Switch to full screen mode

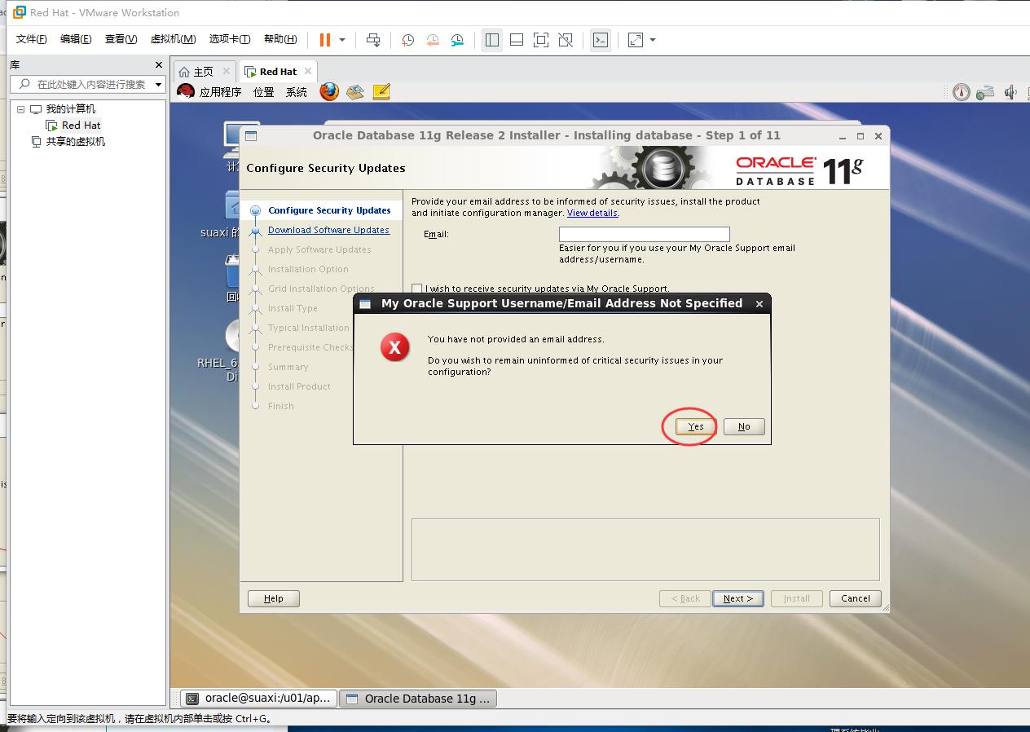tap(541, 40)
